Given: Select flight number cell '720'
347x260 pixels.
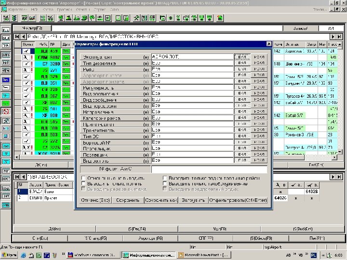Looking at the screenshot, I should point(54,90).
